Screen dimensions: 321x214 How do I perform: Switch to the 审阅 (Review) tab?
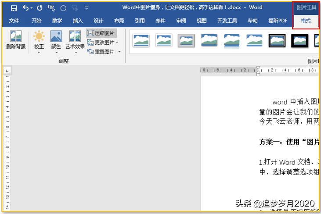(181, 21)
